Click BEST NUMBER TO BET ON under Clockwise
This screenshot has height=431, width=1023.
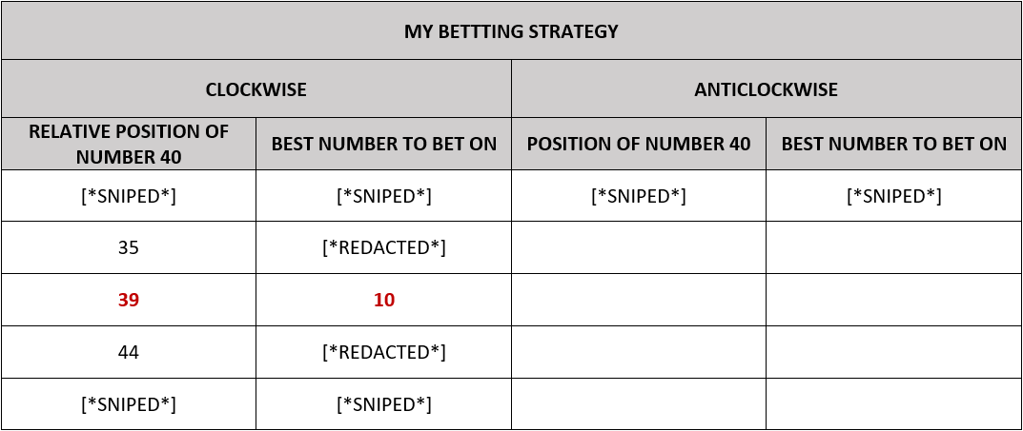pos(383,144)
